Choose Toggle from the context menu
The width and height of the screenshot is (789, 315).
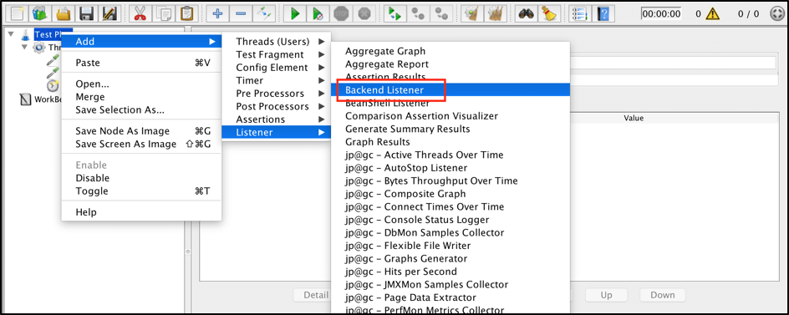point(141,191)
